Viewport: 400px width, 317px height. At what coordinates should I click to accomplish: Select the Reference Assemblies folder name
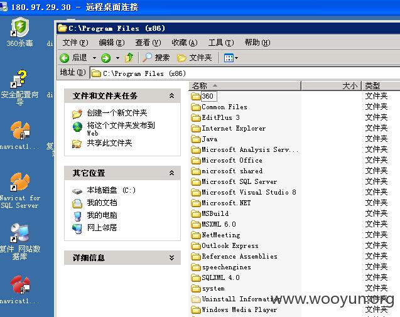point(239,256)
